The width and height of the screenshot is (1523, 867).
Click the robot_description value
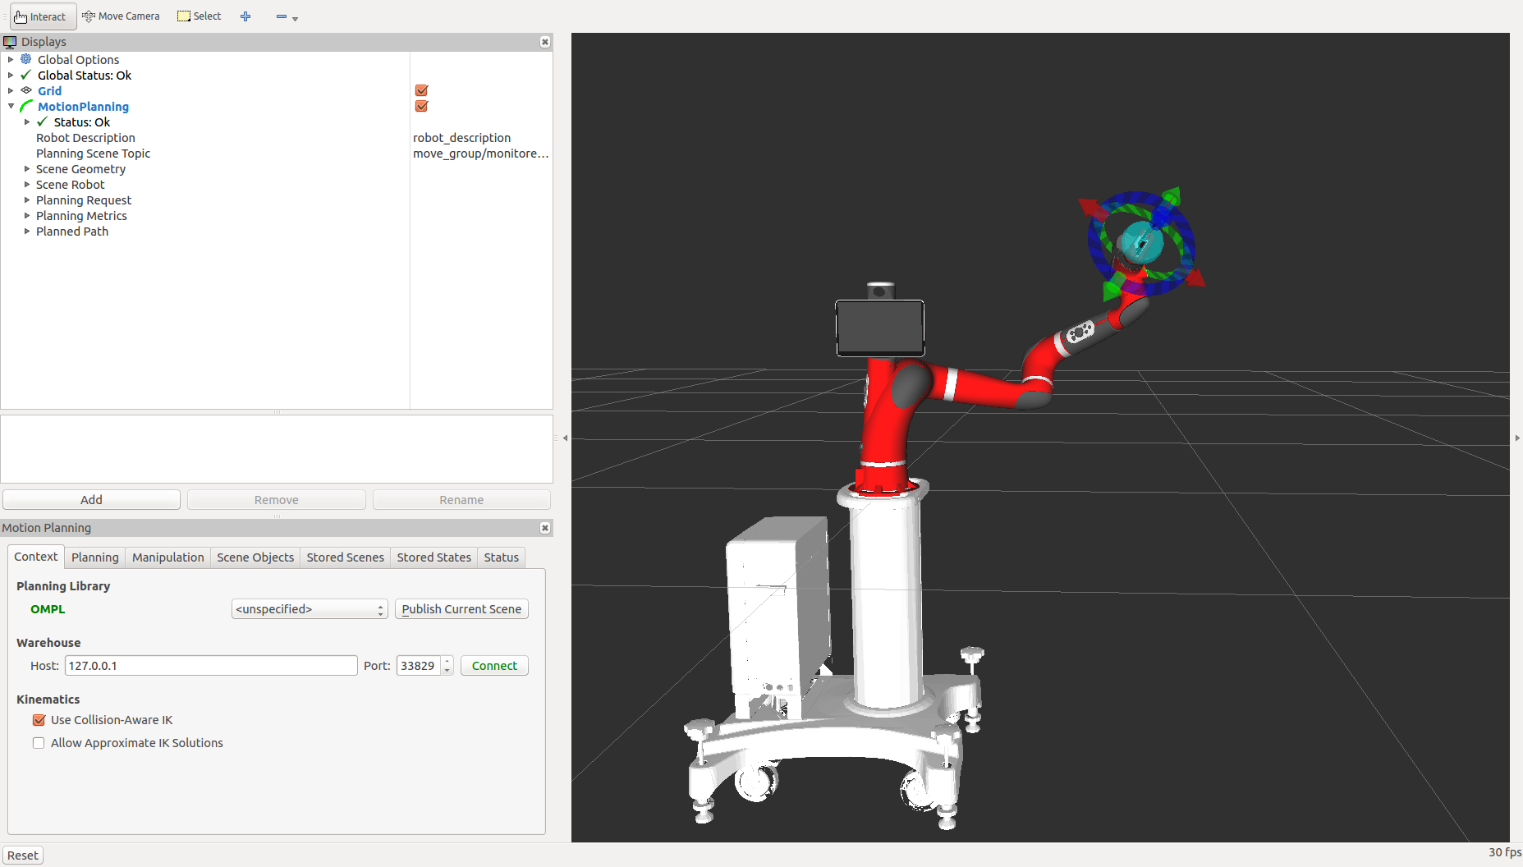click(x=461, y=138)
